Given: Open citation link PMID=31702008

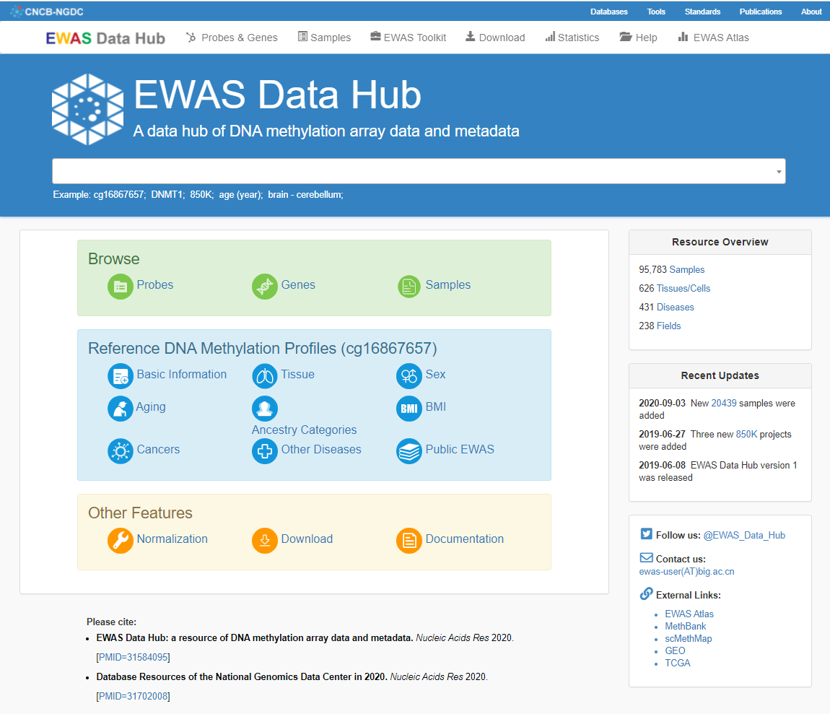Looking at the screenshot, I should 133,697.
